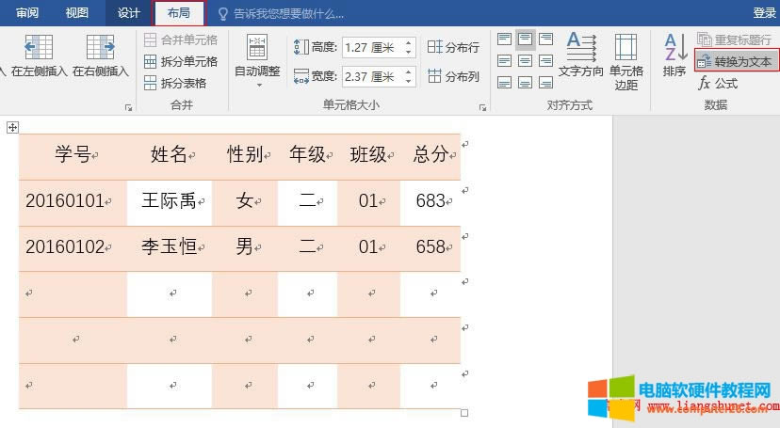Click Split Table (拆分表格)
The image size is (780, 428).
175,83
